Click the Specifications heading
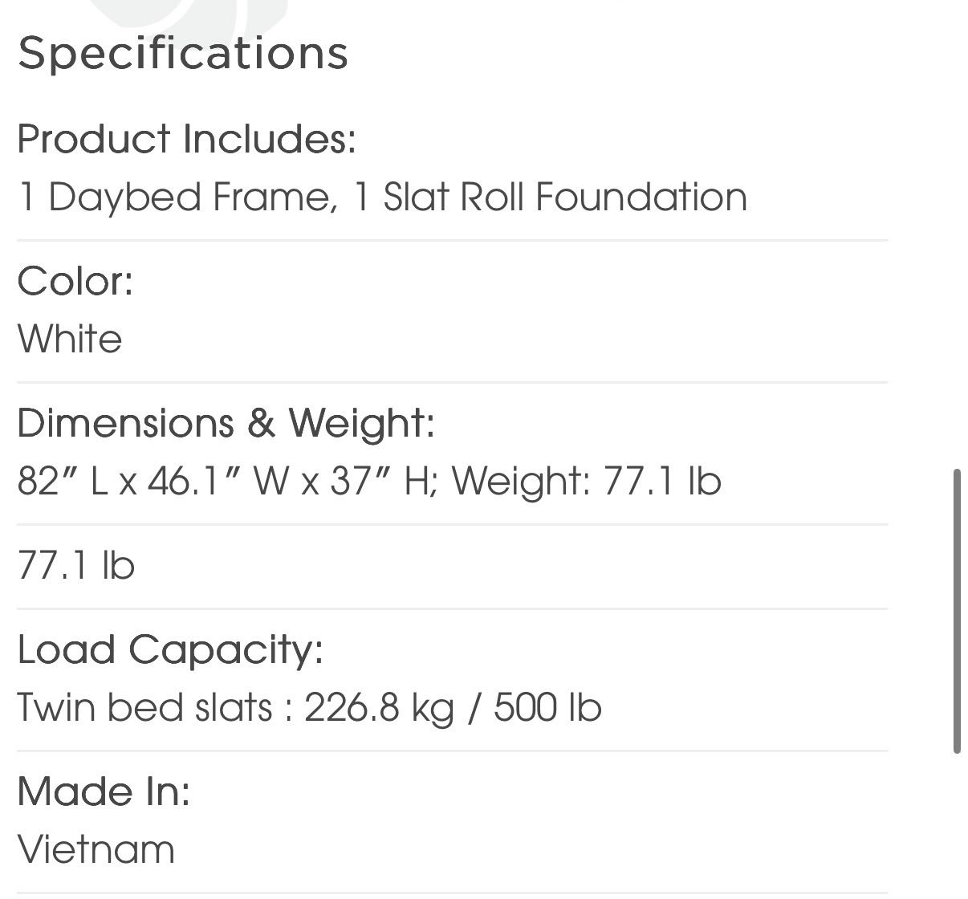968x899 pixels. pyautogui.click(x=183, y=53)
